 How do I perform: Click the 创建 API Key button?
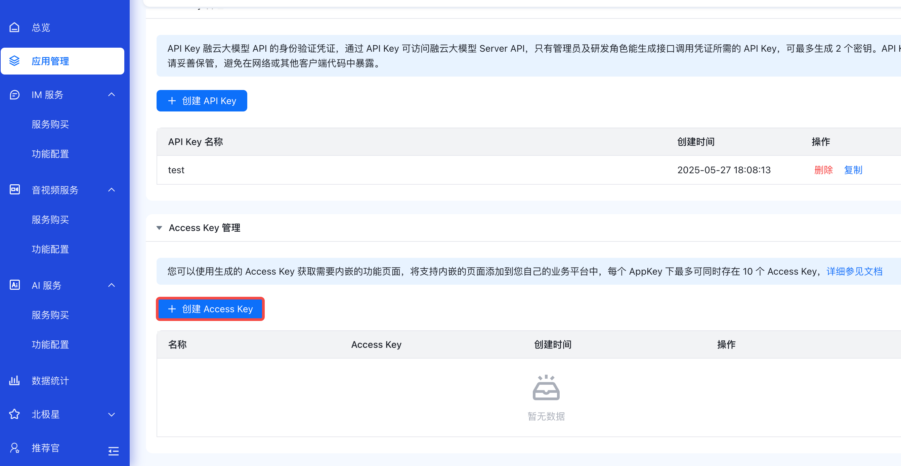202,101
